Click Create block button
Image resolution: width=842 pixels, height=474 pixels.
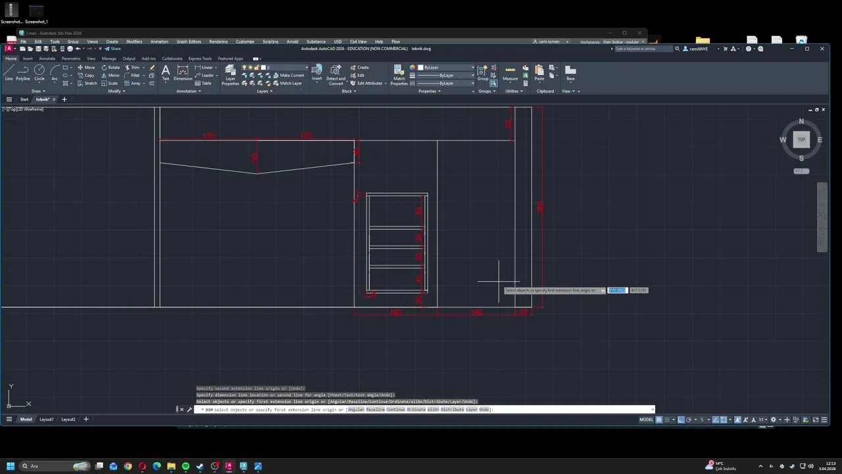click(x=360, y=67)
